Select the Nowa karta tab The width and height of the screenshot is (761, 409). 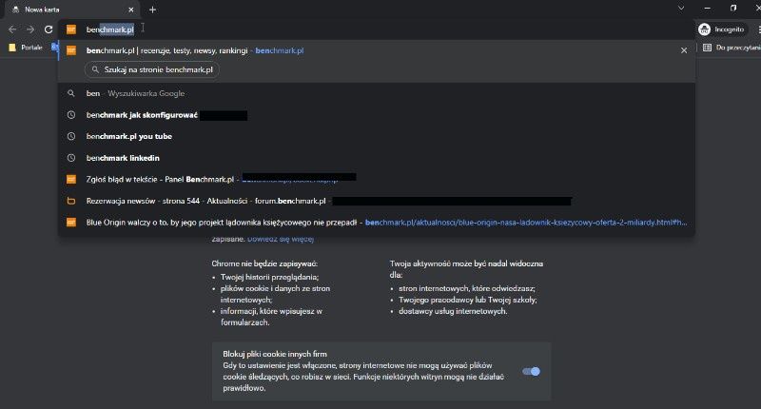[73, 10]
